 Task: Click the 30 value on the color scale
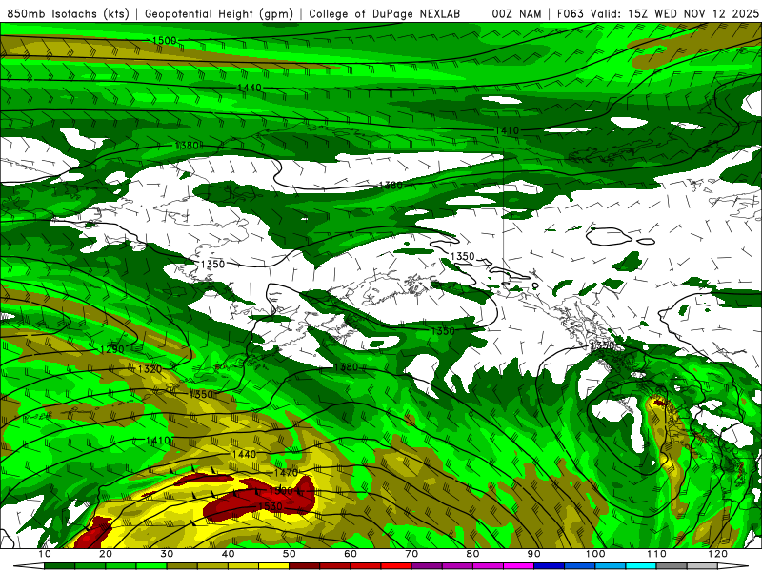point(167,554)
